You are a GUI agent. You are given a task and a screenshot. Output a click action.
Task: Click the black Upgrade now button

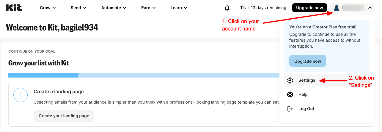309,8
